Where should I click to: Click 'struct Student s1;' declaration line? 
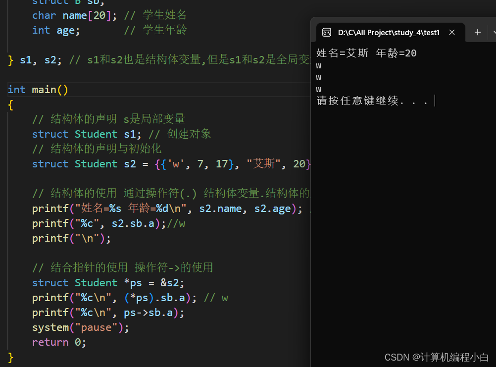click(87, 134)
